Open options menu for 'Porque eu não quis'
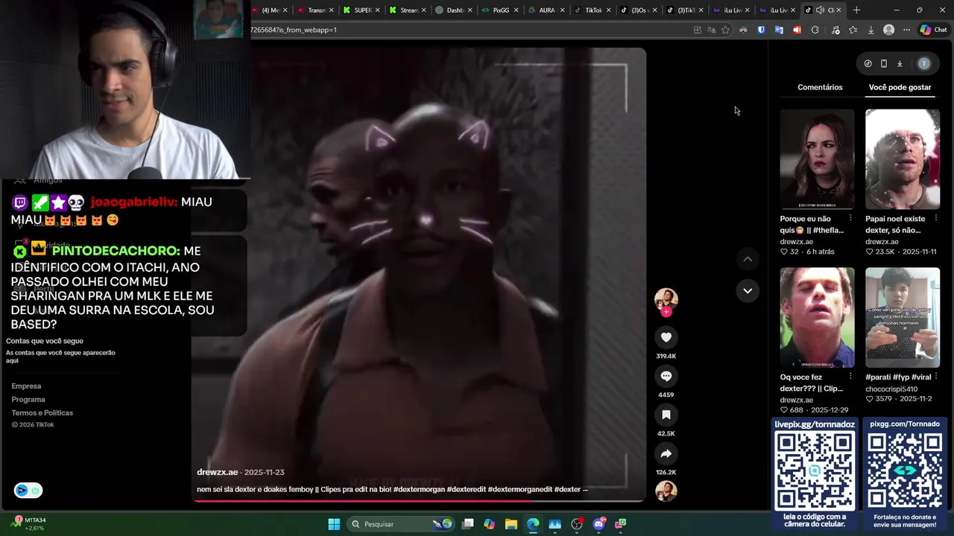This screenshot has width=954, height=536. pos(850,218)
